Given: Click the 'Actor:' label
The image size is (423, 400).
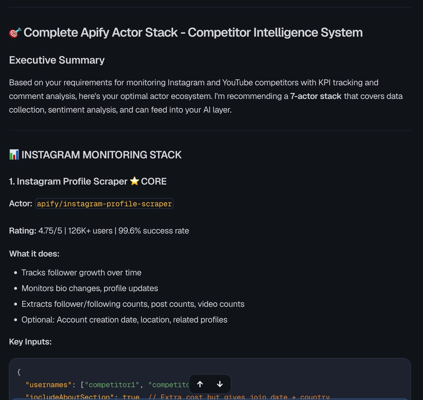Looking at the screenshot, I should tap(21, 203).
